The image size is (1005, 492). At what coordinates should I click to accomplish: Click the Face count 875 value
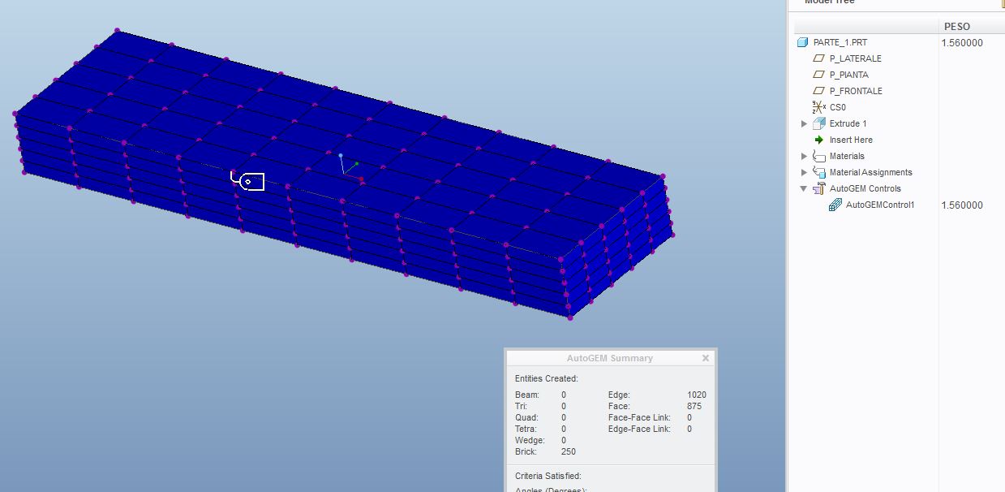[694, 406]
